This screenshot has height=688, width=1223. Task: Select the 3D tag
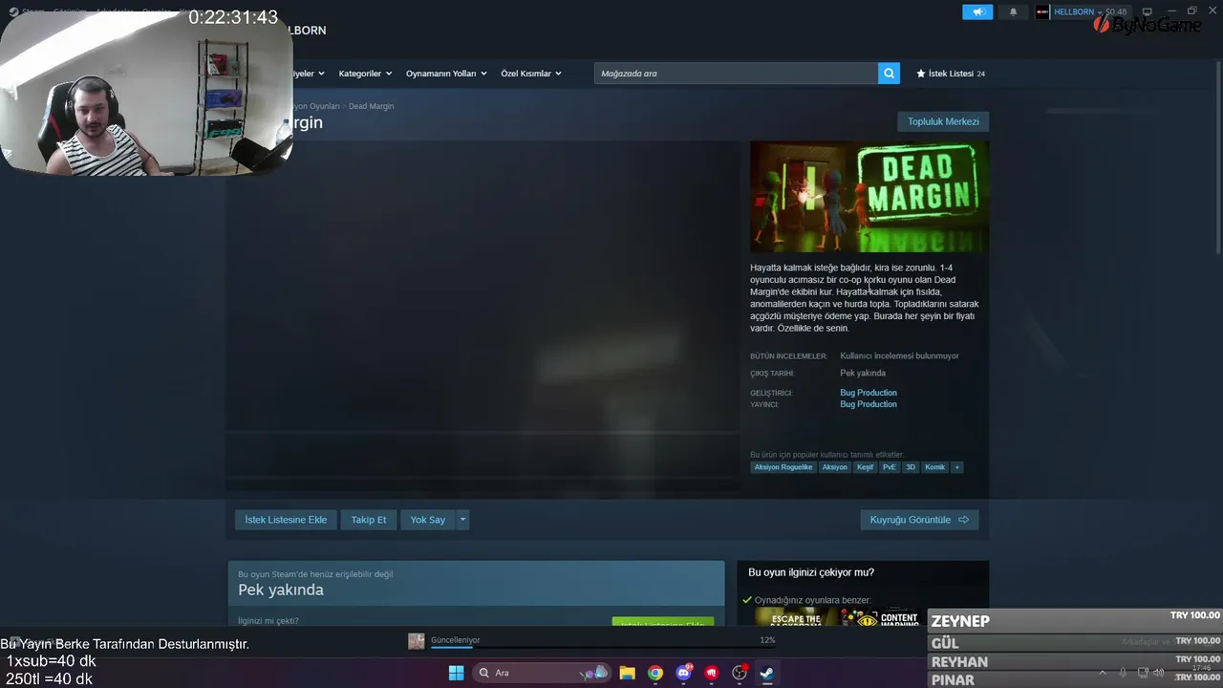pos(911,467)
